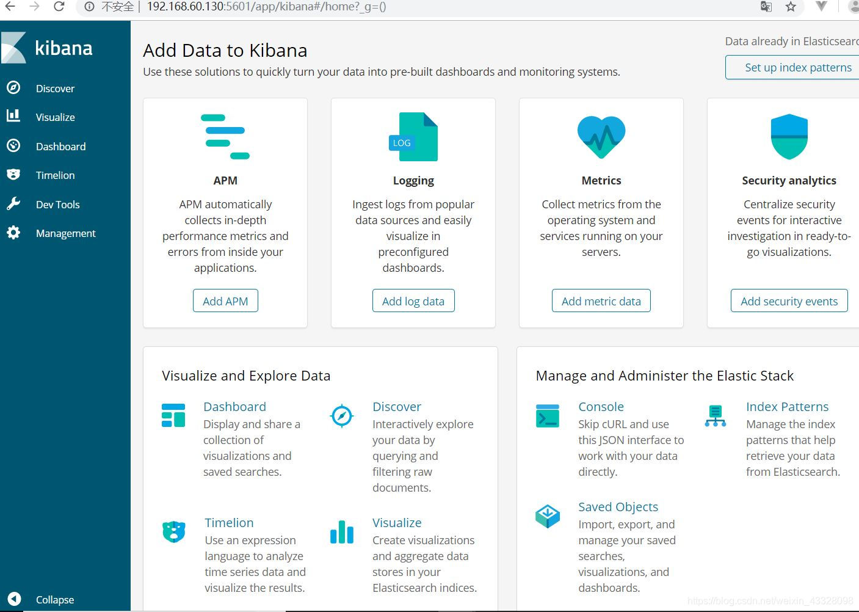859x612 pixels.
Task: Select Discover in the sidebar
Action: pos(55,88)
